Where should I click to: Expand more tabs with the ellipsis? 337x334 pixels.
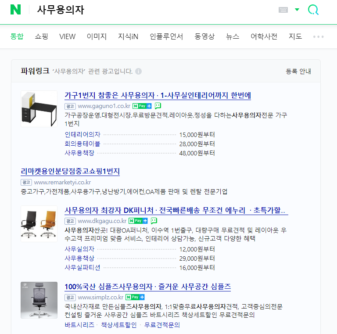tap(318, 37)
